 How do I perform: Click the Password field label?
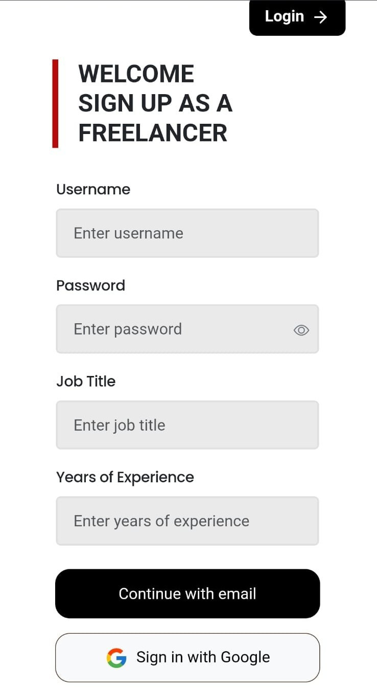tap(90, 285)
